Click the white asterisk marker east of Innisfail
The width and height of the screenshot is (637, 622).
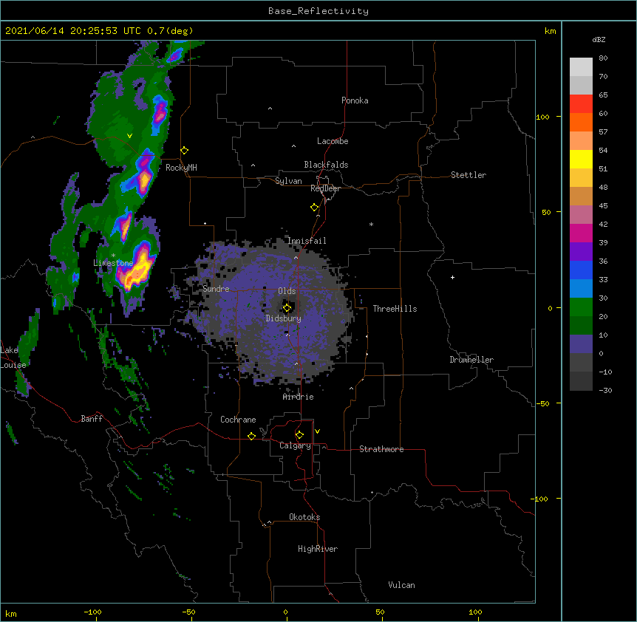pyautogui.click(x=371, y=224)
